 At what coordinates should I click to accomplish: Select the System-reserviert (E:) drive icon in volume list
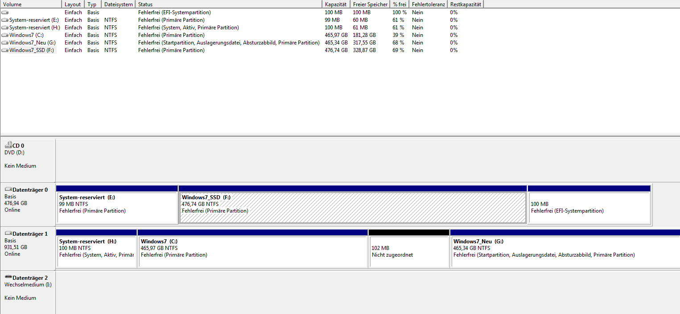coord(5,20)
